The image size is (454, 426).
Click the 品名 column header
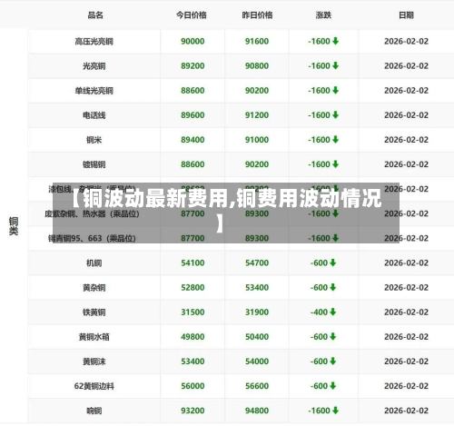click(95, 15)
